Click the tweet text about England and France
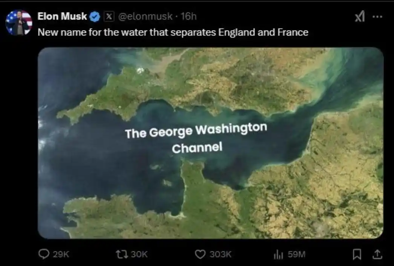The image size is (394, 266). (173, 32)
